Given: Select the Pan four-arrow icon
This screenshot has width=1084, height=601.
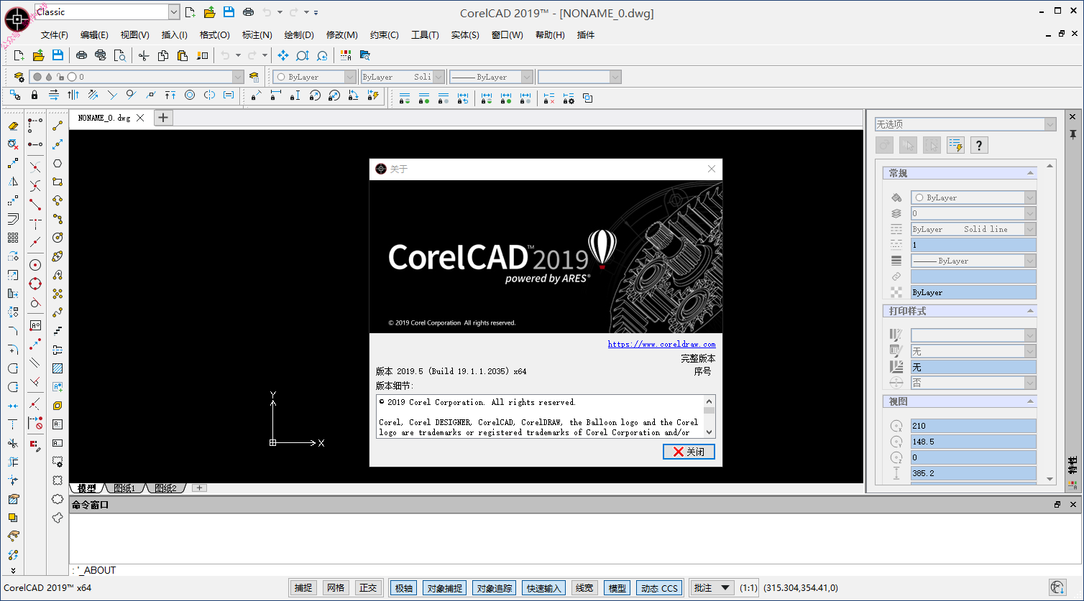Looking at the screenshot, I should (x=283, y=55).
